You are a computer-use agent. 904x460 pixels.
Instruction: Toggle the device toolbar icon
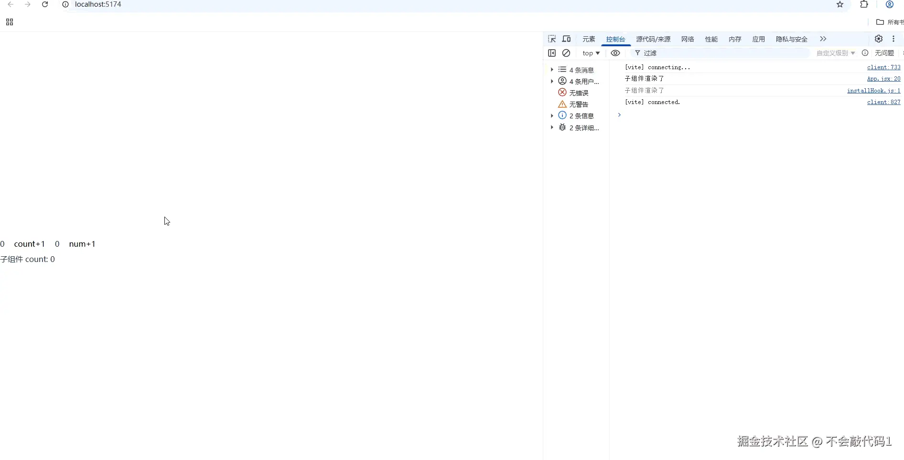[566, 39]
